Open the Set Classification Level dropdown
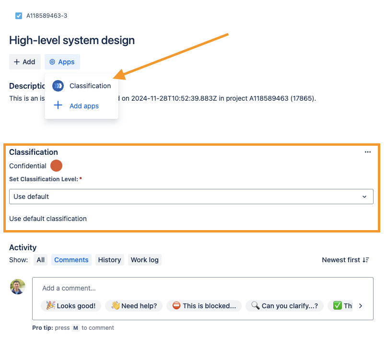 pyautogui.click(x=191, y=197)
